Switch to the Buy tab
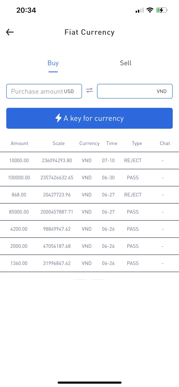This screenshot has width=179, height=387. (x=53, y=63)
